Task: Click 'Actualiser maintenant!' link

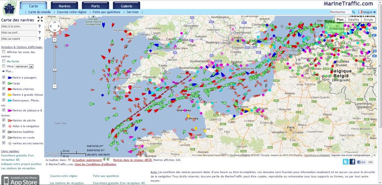Action: [87, 160]
